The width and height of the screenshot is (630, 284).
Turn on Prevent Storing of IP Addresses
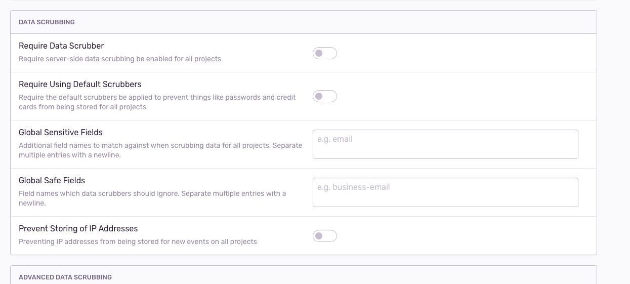coord(325,236)
